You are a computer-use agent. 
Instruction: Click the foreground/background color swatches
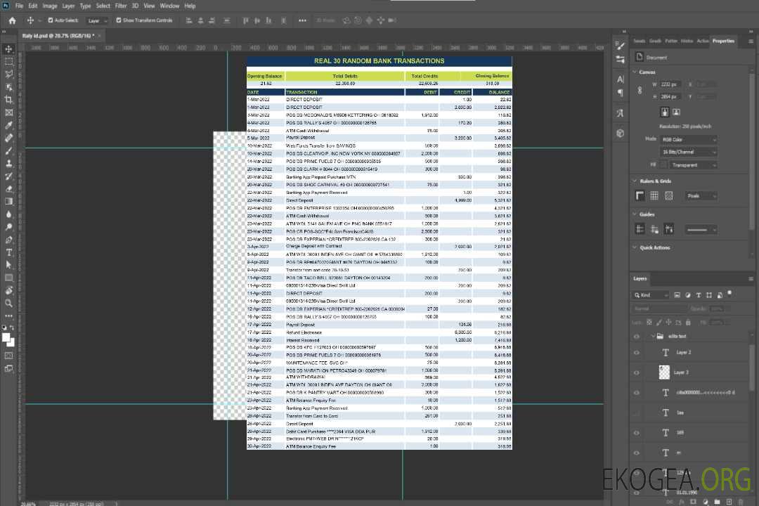(8, 340)
